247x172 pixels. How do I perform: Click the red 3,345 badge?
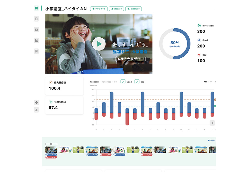tap(51, 157)
